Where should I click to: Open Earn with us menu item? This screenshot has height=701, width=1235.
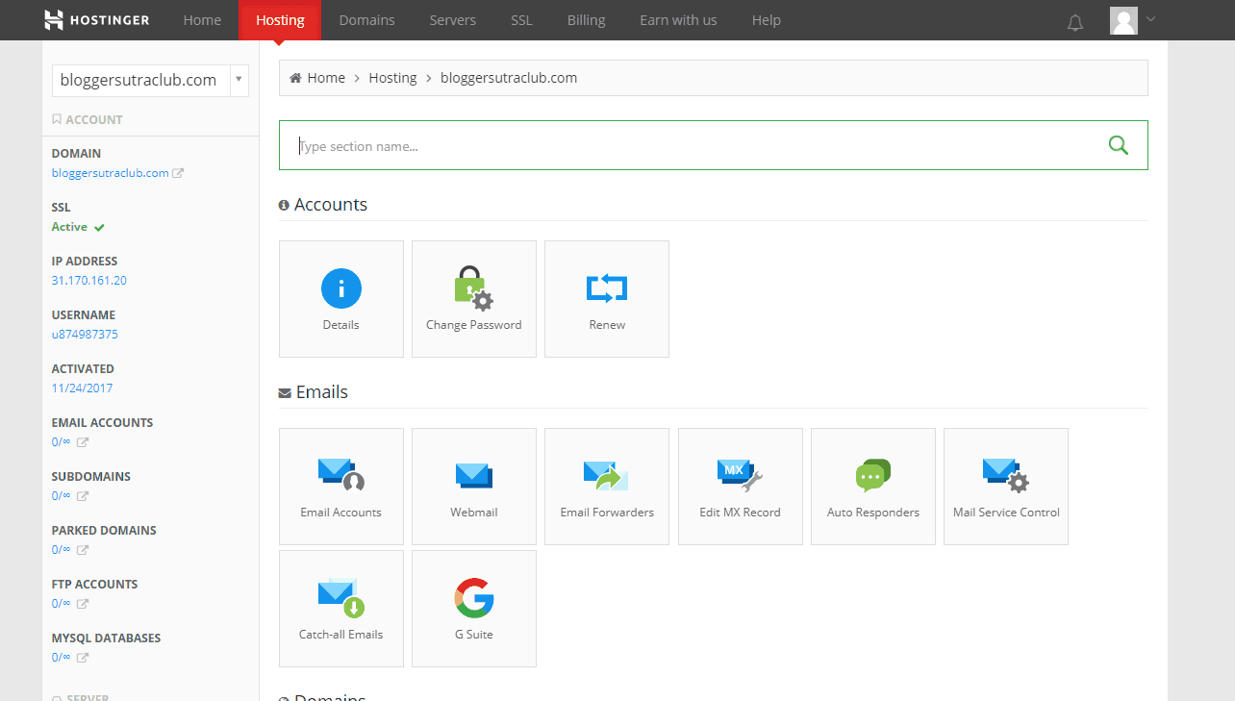pyautogui.click(x=678, y=20)
